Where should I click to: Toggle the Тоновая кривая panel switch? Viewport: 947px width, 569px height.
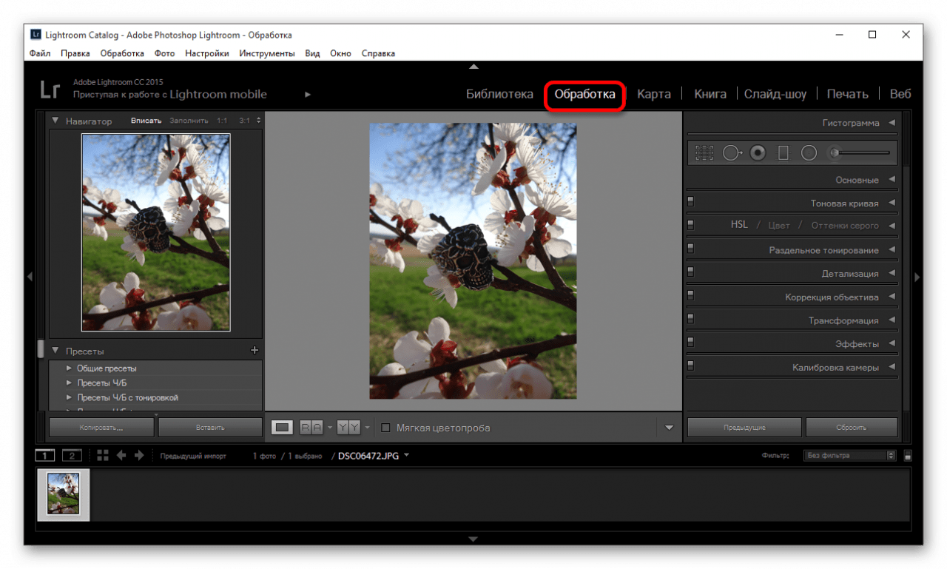(690, 201)
